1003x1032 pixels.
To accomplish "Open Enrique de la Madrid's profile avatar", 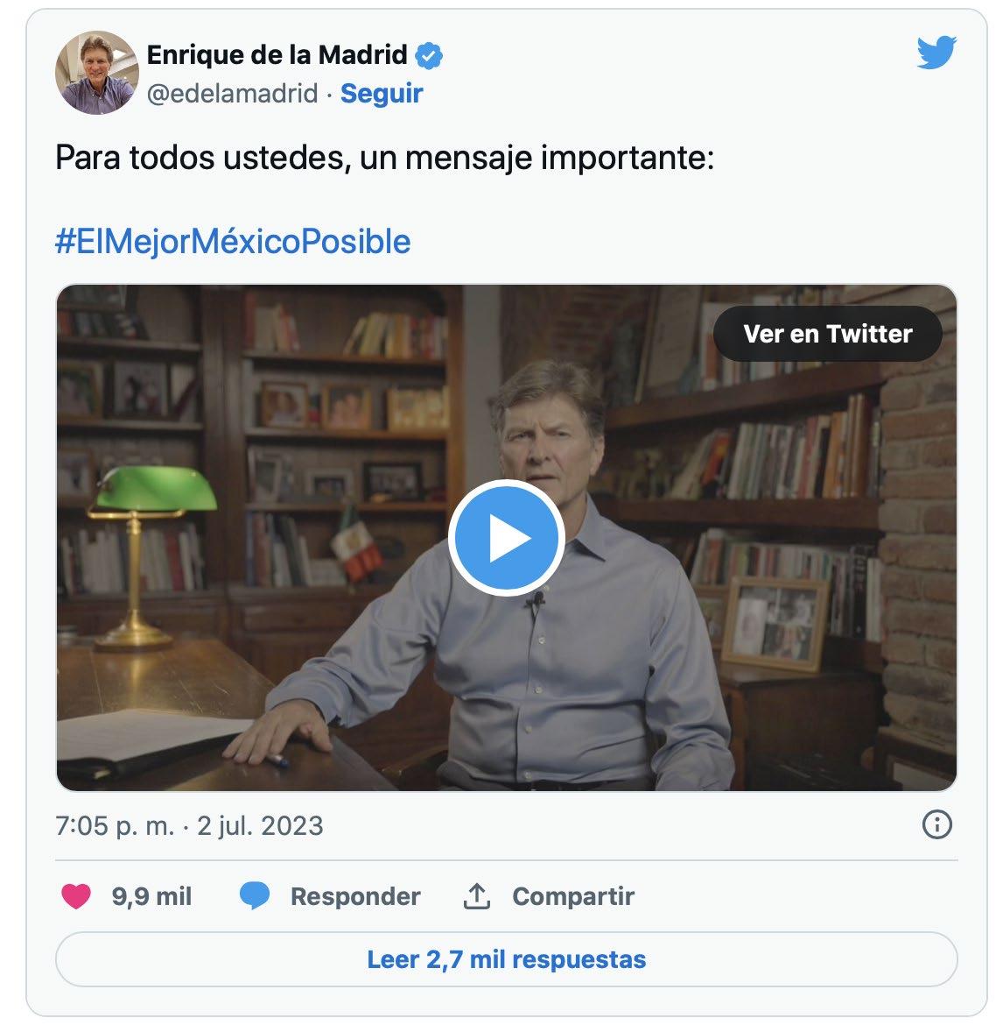I will [x=96, y=73].
